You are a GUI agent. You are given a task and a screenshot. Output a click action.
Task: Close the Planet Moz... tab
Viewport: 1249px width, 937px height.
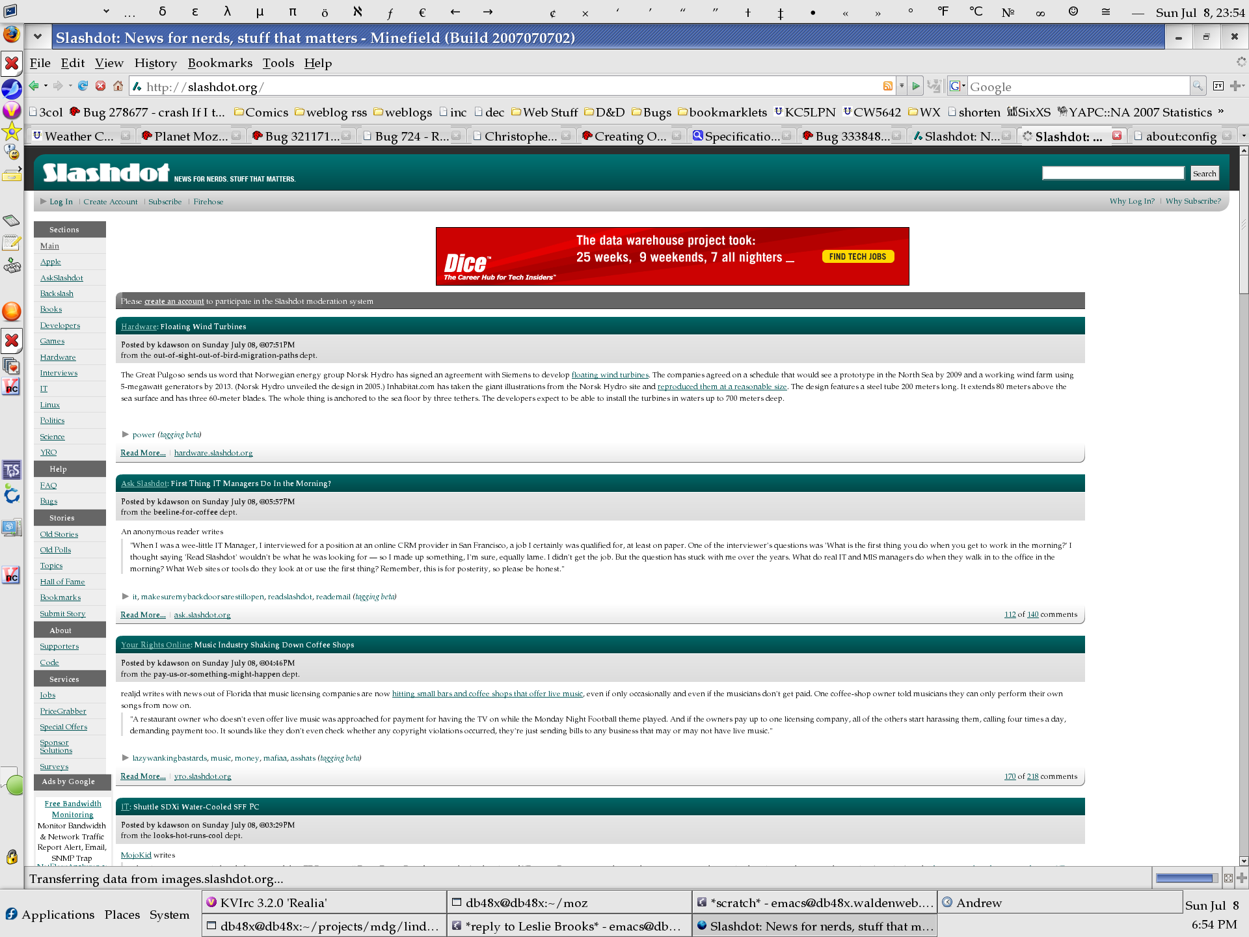pyautogui.click(x=236, y=135)
